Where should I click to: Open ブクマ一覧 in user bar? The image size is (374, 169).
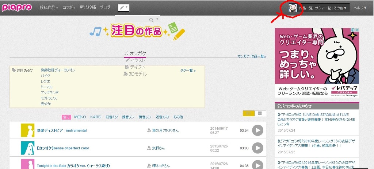pos(323,8)
